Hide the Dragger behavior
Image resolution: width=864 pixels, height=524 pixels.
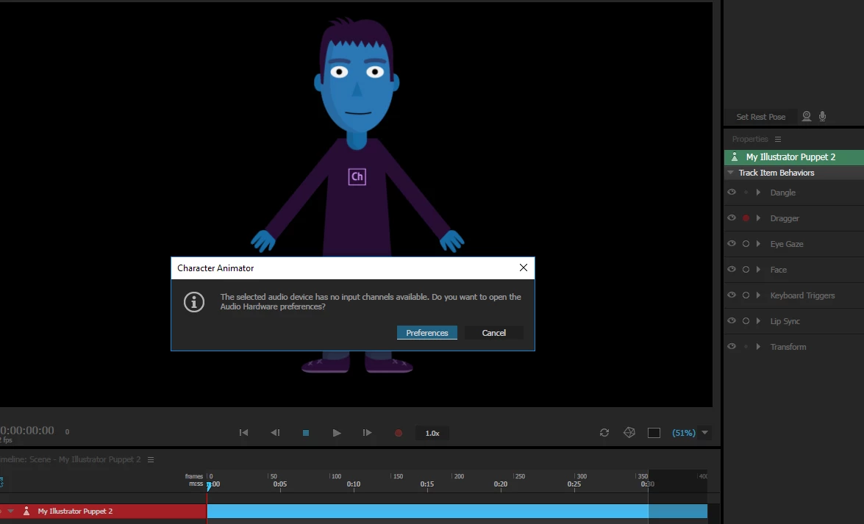(732, 218)
